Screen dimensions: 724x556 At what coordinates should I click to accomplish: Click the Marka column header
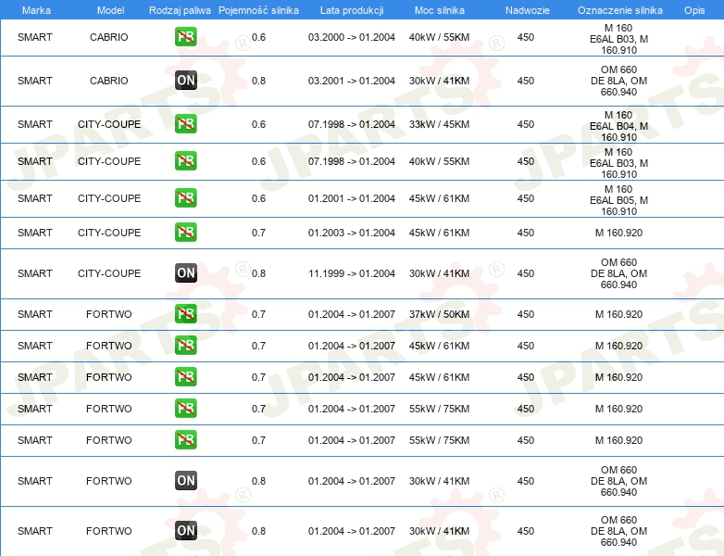[x=35, y=9]
